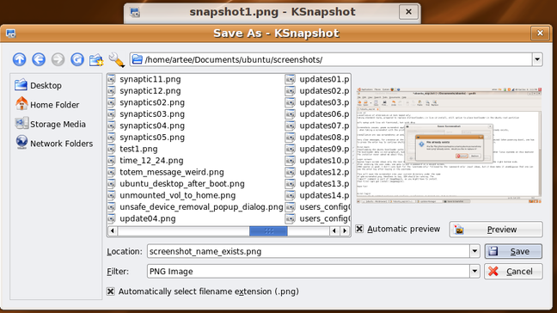Go to Home Folder place
This screenshot has width=557, height=313.
tap(47, 104)
